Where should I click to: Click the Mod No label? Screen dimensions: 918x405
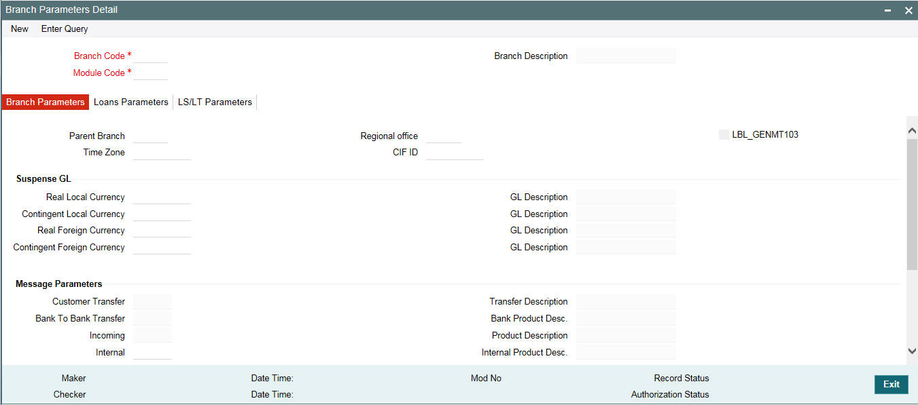click(x=486, y=378)
